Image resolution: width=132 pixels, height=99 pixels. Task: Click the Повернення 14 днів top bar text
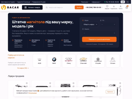click(x=39, y=2)
